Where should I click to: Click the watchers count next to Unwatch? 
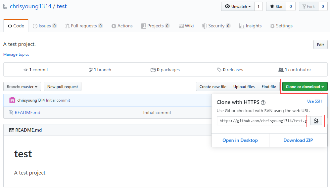[x=259, y=7]
